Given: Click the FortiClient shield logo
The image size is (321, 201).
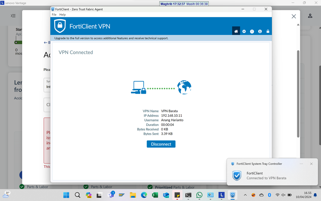Looking at the screenshot, I should 60,26.
